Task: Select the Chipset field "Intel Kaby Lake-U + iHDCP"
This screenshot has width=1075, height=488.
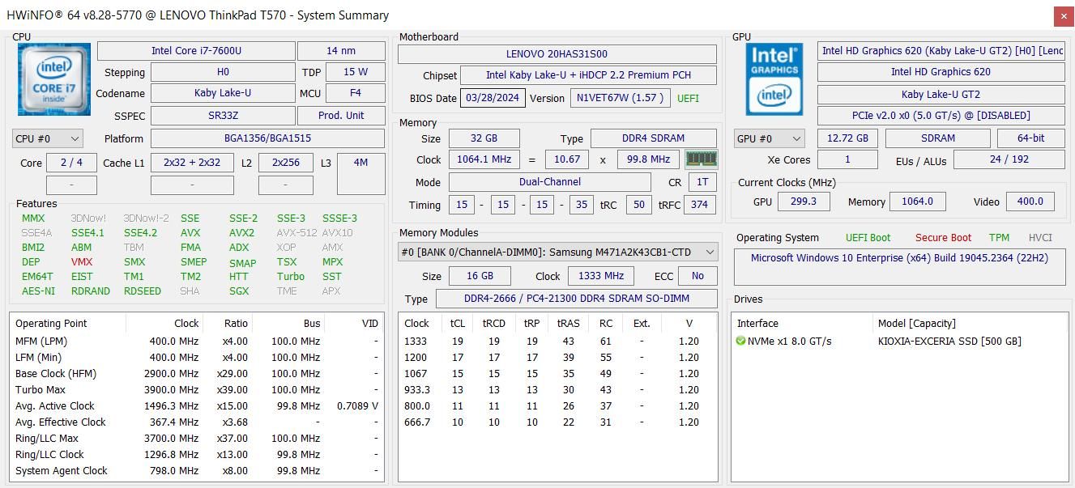Action: pyautogui.click(x=588, y=75)
